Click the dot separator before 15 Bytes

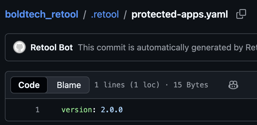(166, 85)
